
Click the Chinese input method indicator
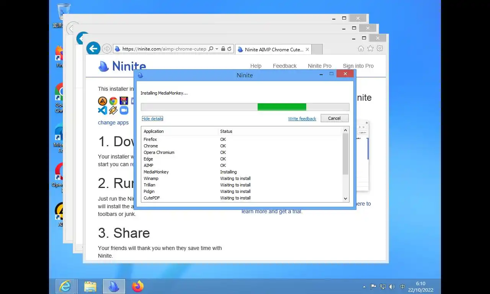[x=403, y=286]
